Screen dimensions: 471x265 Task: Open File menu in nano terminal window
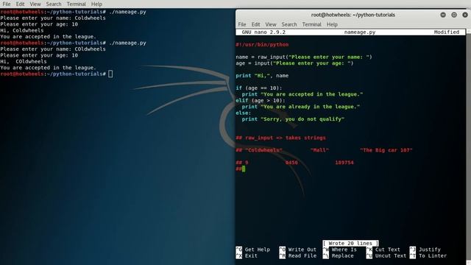242,24
